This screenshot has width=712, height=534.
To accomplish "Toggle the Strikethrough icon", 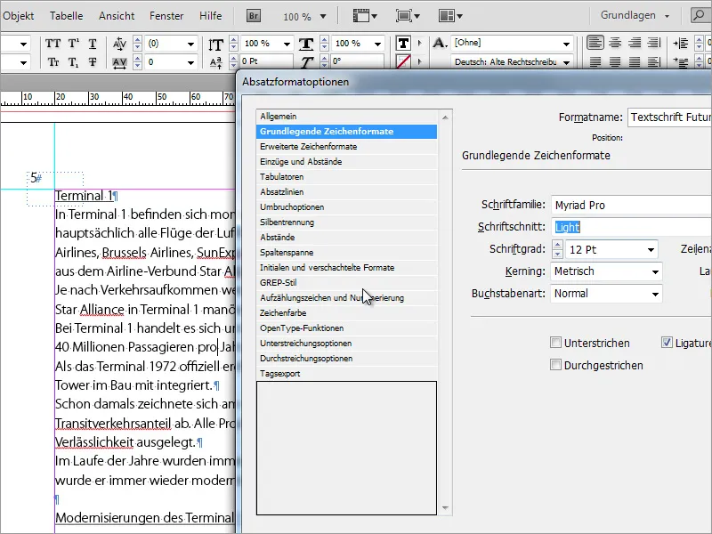I will (x=93, y=62).
